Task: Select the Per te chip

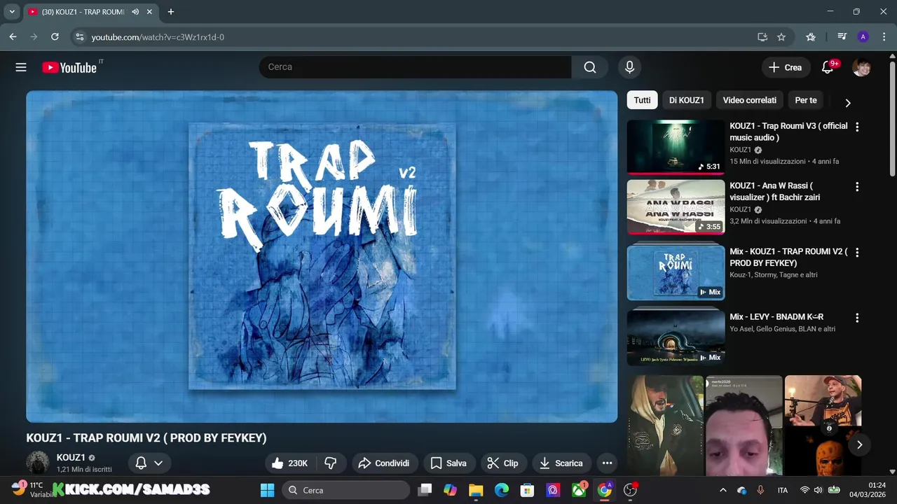Action: (806, 100)
